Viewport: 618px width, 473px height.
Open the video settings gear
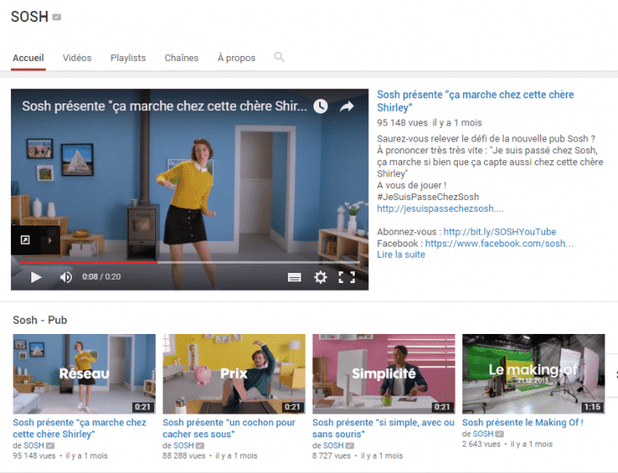pos(320,277)
